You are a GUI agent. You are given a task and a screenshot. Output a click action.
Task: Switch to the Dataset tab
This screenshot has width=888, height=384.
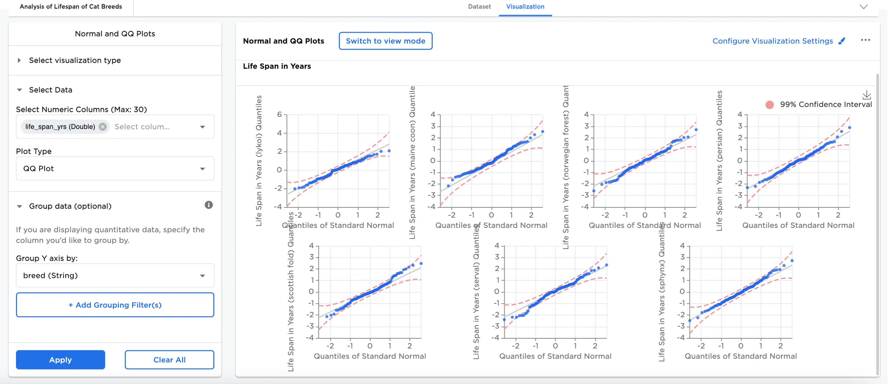pyautogui.click(x=479, y=7)
